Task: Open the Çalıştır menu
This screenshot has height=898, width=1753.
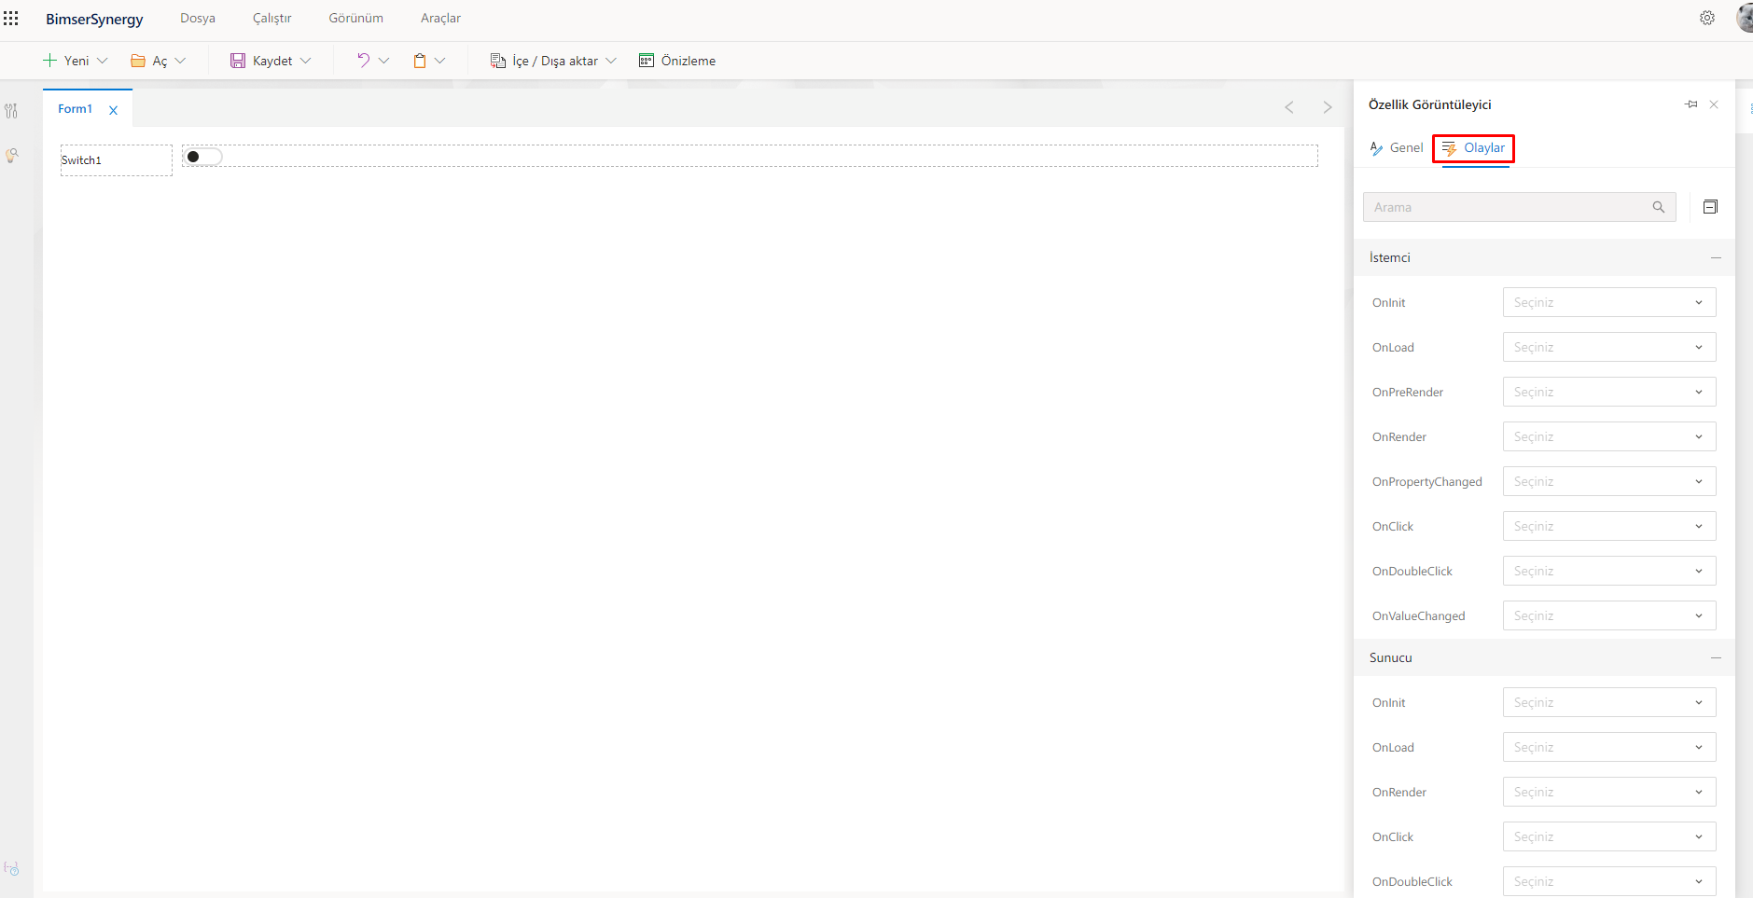Action: tap(271, 19)
